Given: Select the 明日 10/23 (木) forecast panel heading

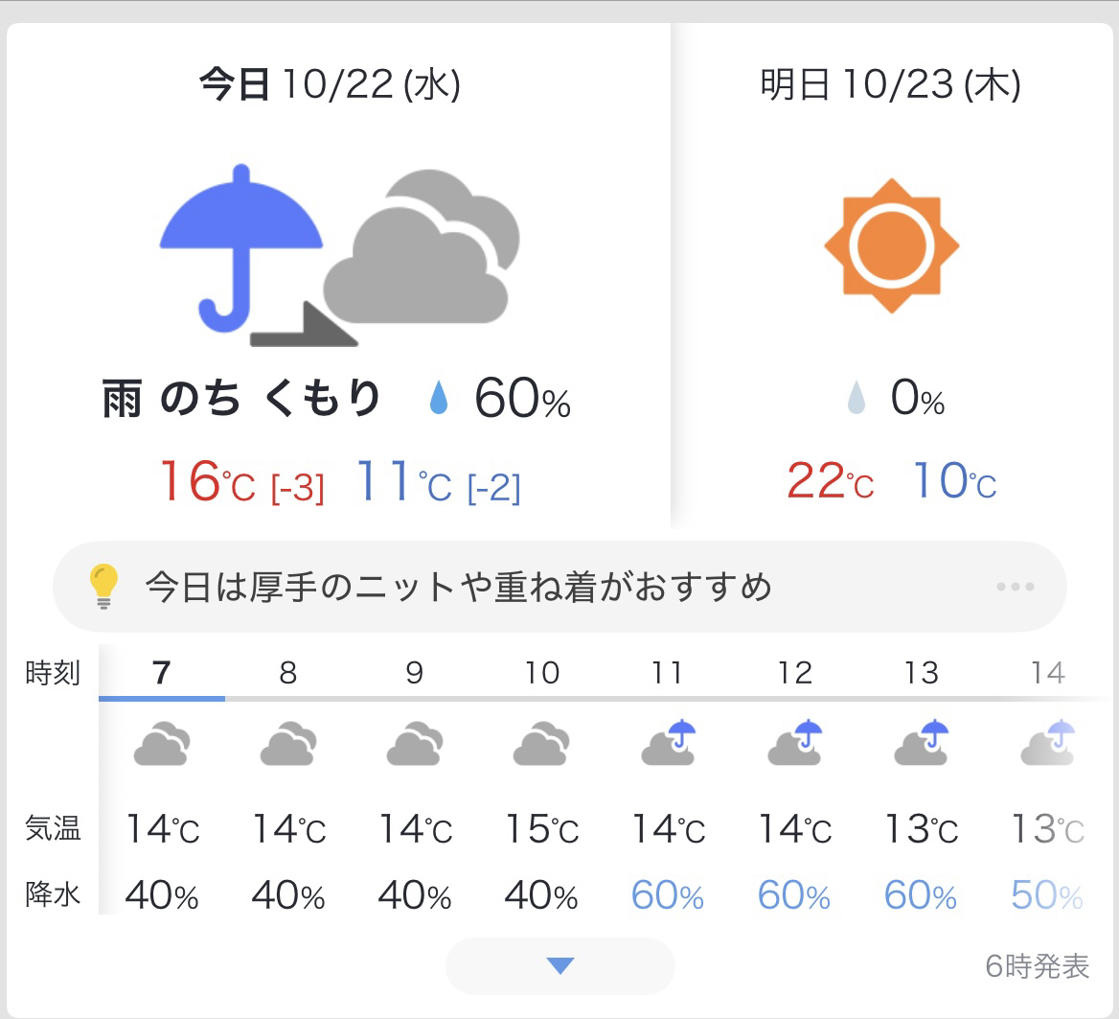Looking at the screenshot, I should tap(890, 86).
